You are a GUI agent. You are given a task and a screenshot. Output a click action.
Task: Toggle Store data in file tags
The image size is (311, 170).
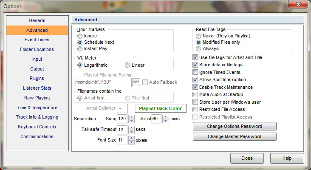(x=195, y=65)
